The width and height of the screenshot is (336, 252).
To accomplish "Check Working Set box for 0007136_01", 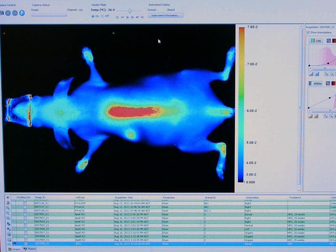I will click(25, 203).
